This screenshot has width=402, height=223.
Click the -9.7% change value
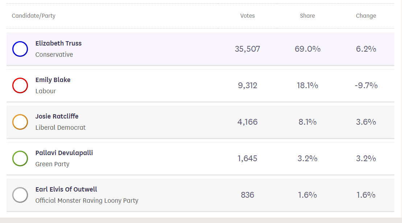click(x=366, y=85)
